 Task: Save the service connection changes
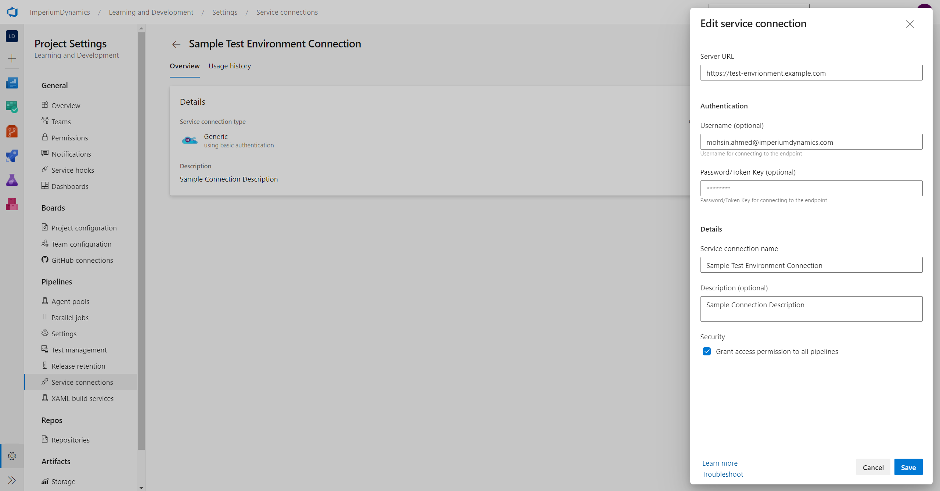pos(908,467)
